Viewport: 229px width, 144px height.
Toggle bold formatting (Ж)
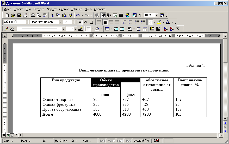[x=80, y=22]
